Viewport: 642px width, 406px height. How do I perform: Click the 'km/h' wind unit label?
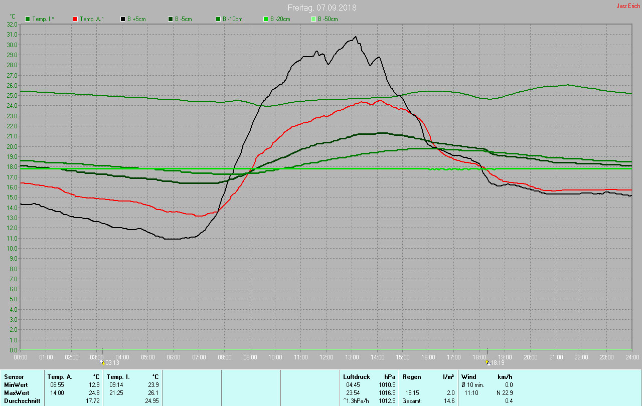[x=505, y=377]
